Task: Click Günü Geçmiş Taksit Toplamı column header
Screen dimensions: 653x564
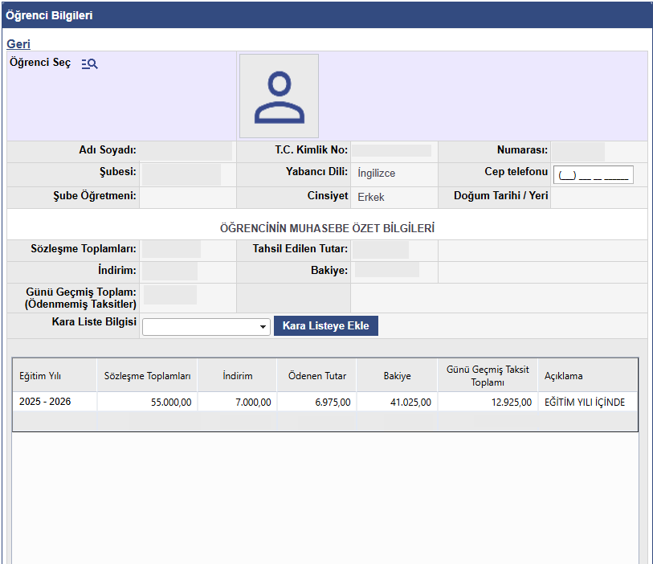Action: coord(488,376)
